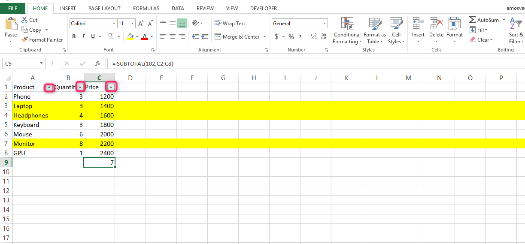The width and height of the screenshot is (525, 244).
Task: Increase indent icon
Action: pyautogui.click(x=205, y=36)
